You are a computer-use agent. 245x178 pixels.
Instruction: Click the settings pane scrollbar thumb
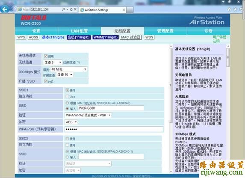(x=171, y=85)
